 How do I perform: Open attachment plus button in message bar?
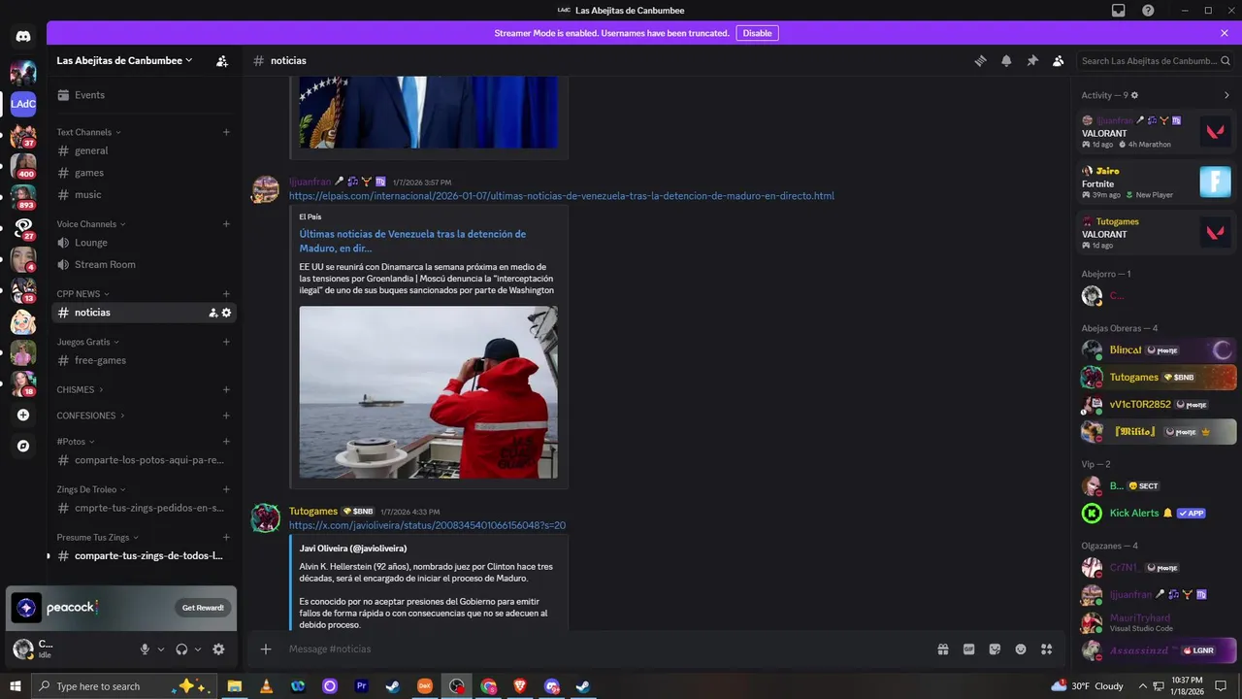[x=266, y=649]
